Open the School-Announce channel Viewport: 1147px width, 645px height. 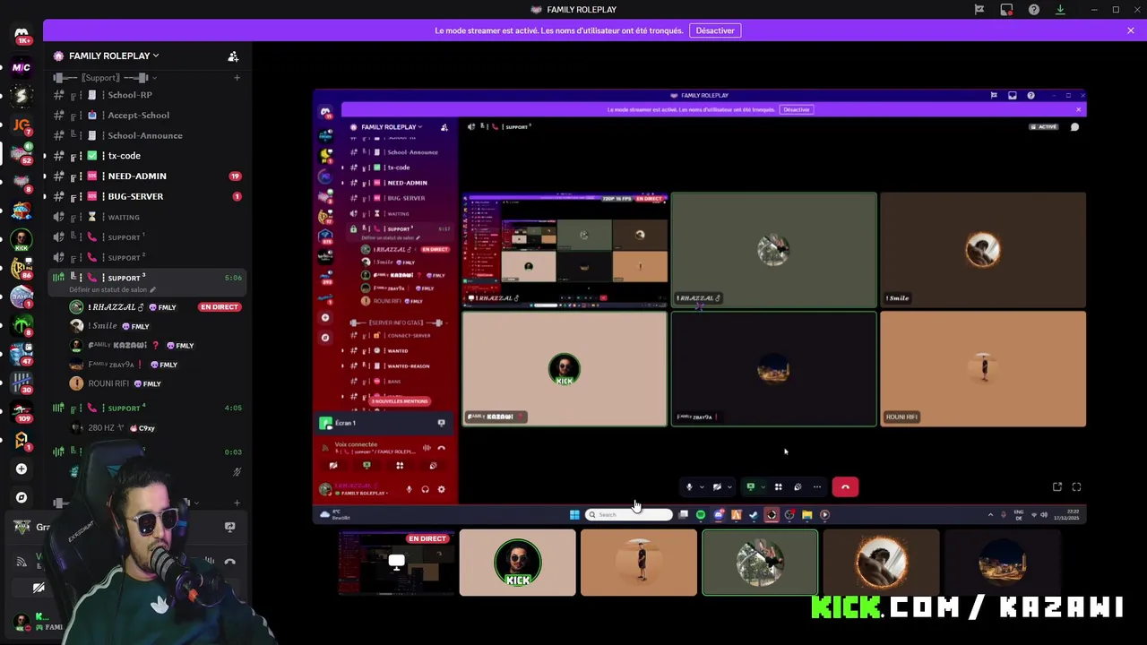click(148, 135)
